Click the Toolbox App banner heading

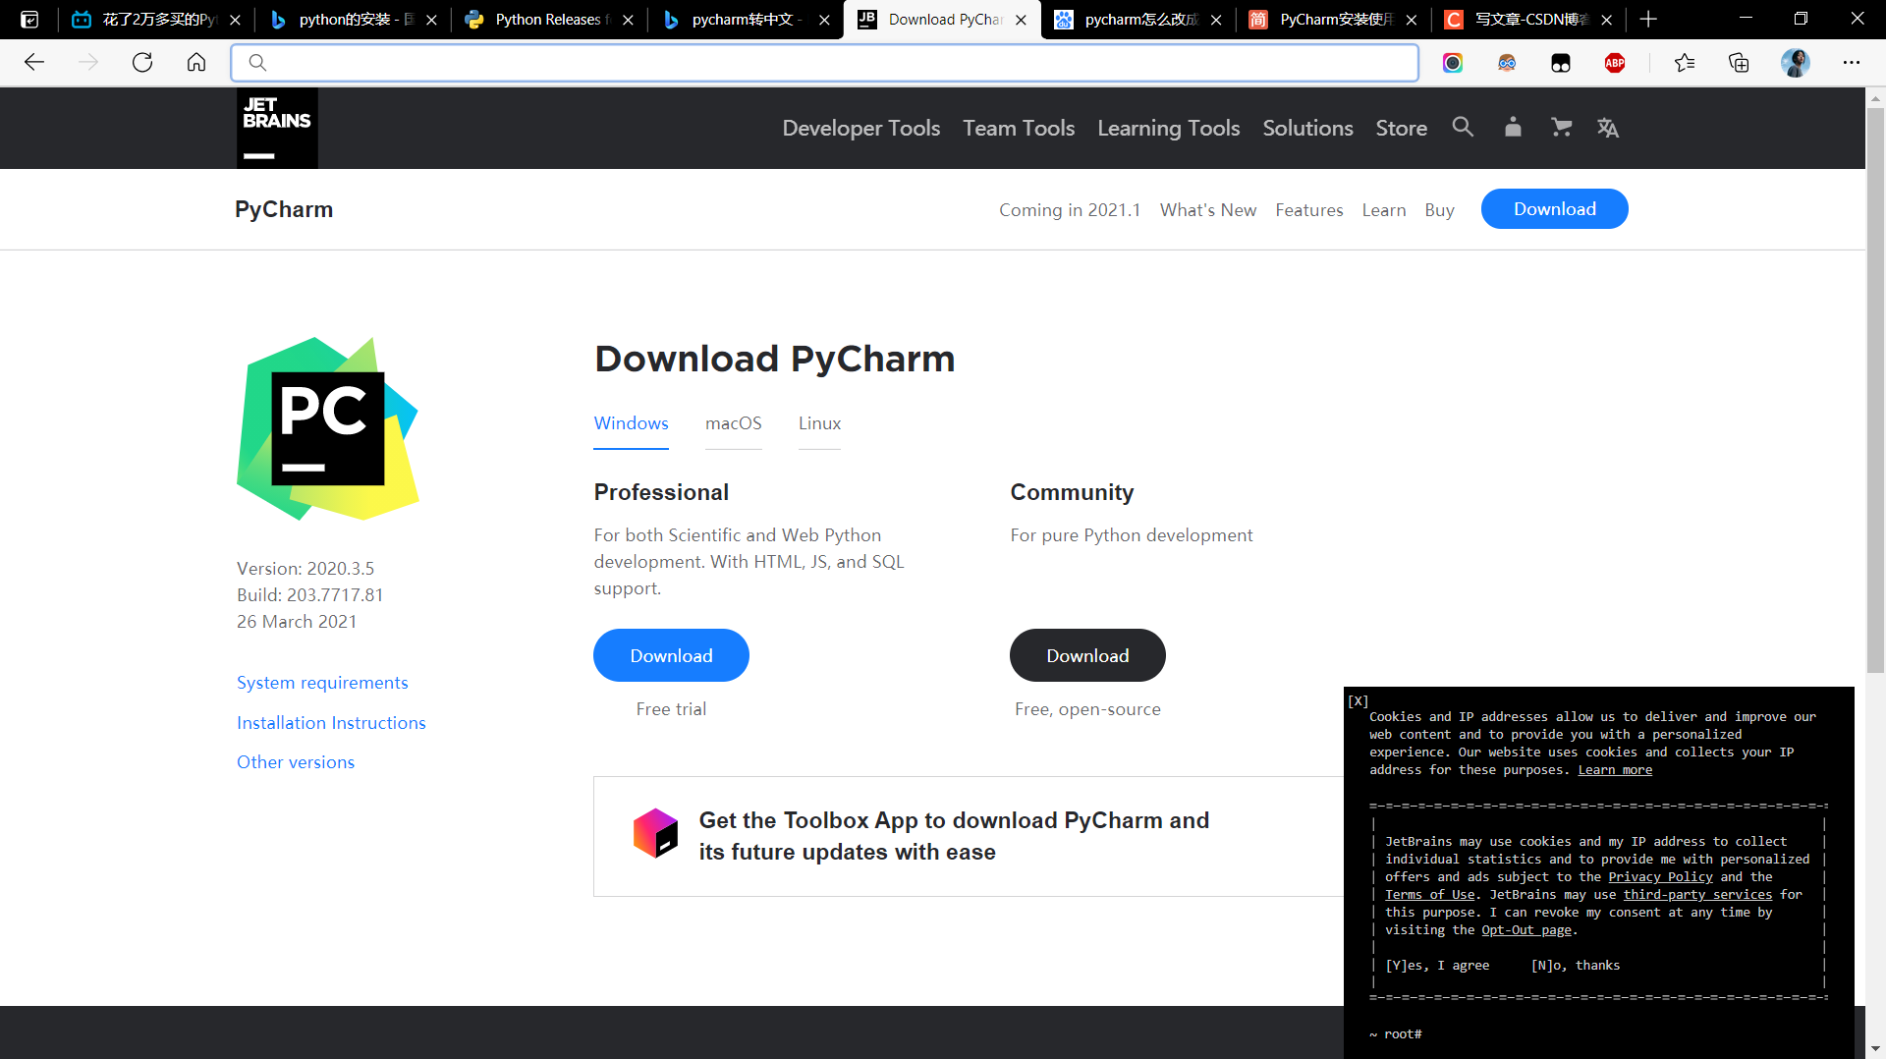click(954, 836)
